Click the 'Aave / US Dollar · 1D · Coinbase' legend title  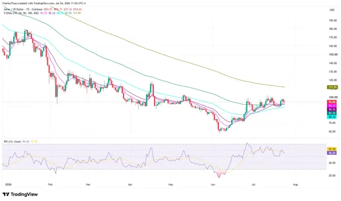(x=23, y=10)
